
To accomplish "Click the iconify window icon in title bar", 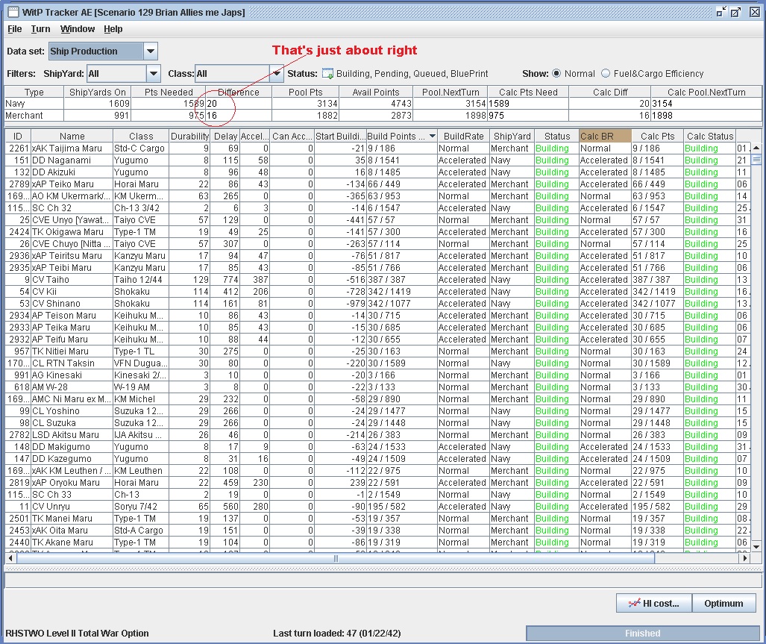I will tap(721, 12).
